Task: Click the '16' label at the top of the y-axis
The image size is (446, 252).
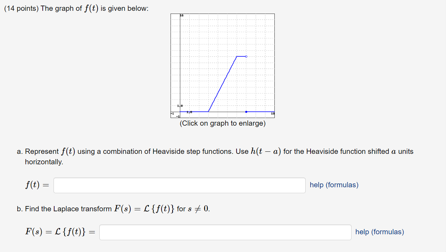Action: tap(181, 15)
